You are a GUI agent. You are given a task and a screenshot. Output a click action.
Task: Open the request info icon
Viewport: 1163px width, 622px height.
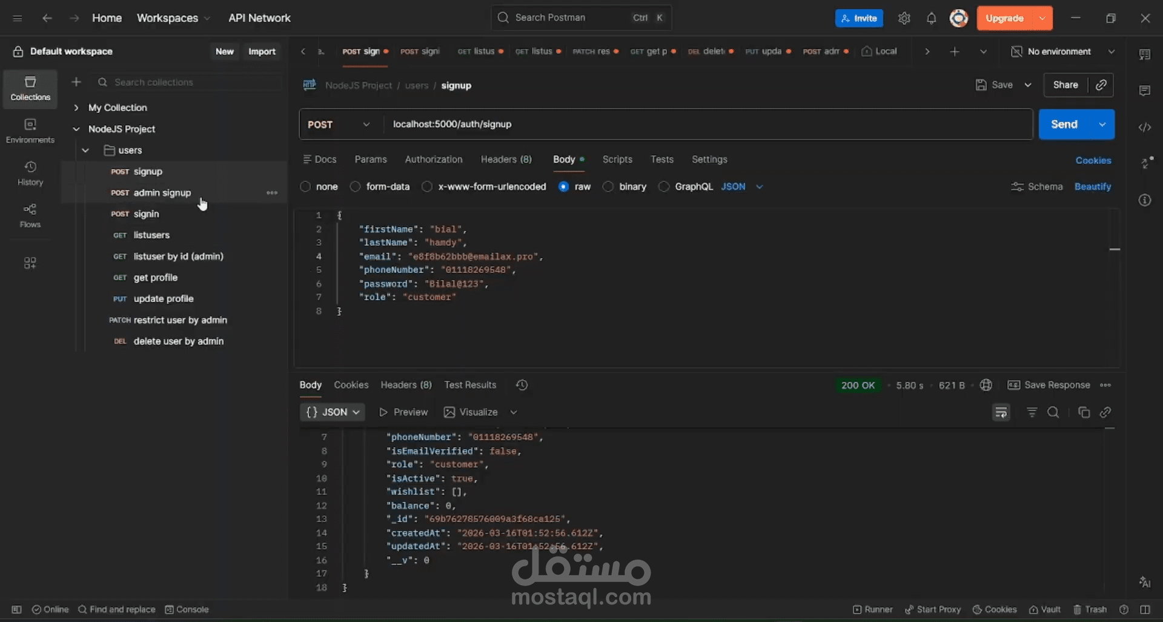pyautogui.click(x=1145, y=200)
